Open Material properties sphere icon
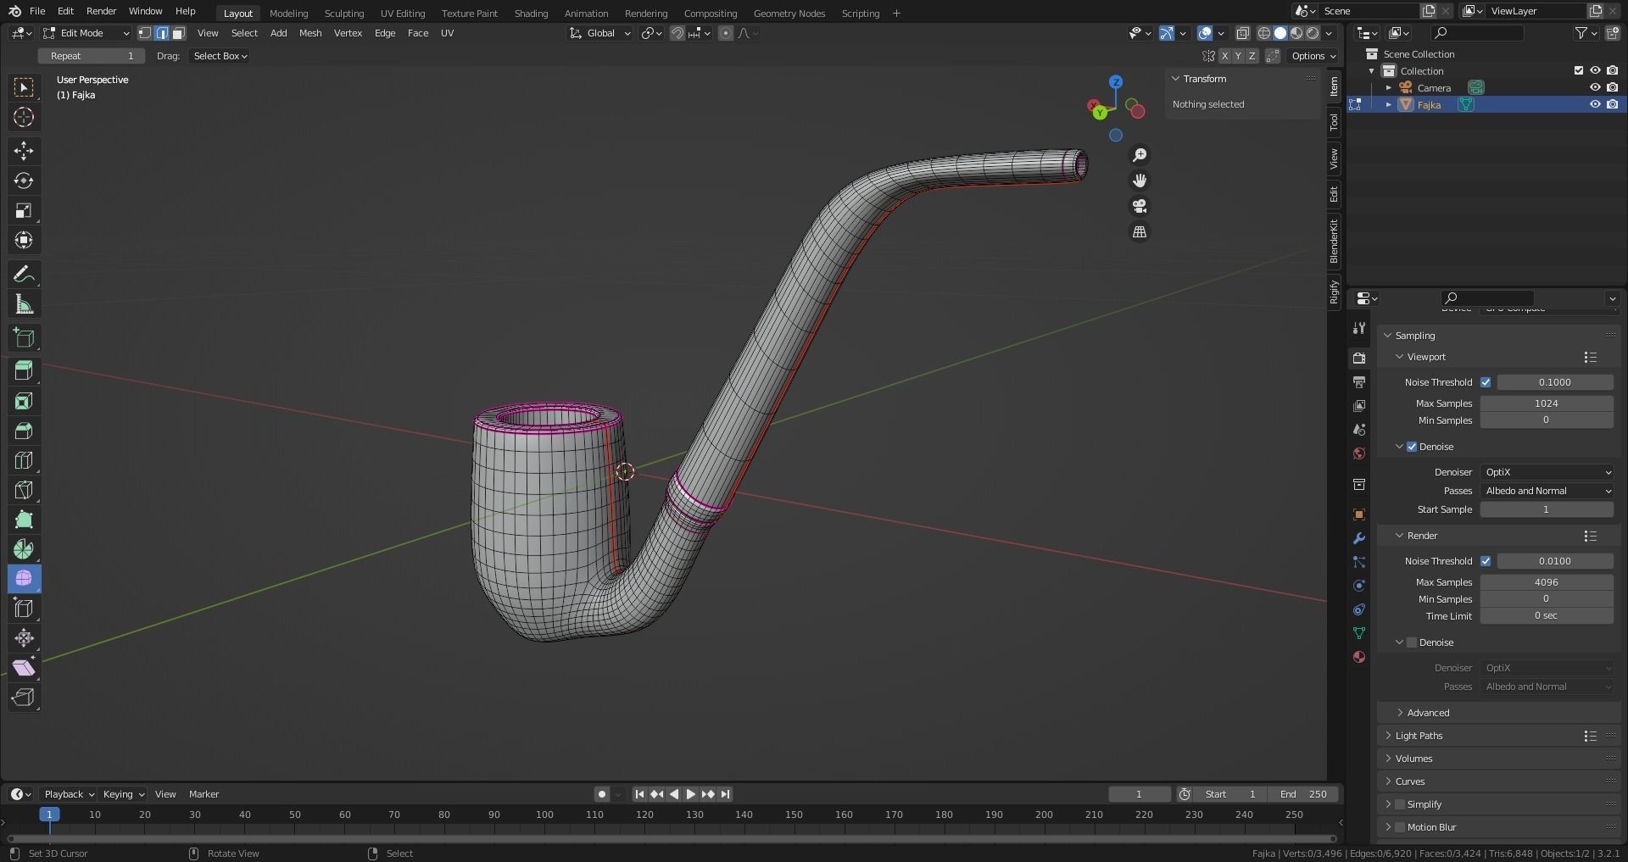The width and height of the screenshot is (1628, 862). coord(1359,657)
